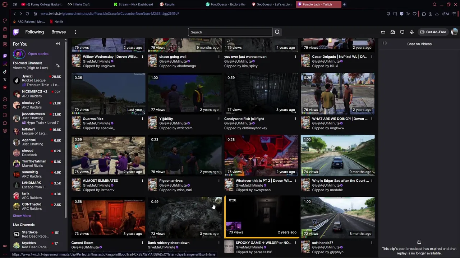Toggle the ad blocker shield
Screen dimensions: 460x258
(401, 14)
